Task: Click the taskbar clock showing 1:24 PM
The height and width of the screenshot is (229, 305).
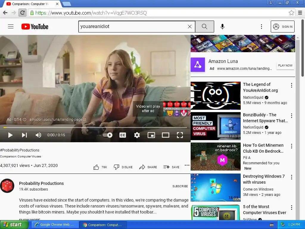Action: 294,225
